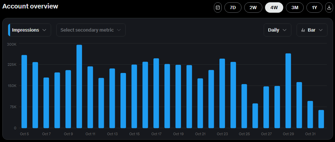Image resolution: width=335 pixels, height=142 pixels.
Task: Choose the active 4W range button
Action: (274, 7)
